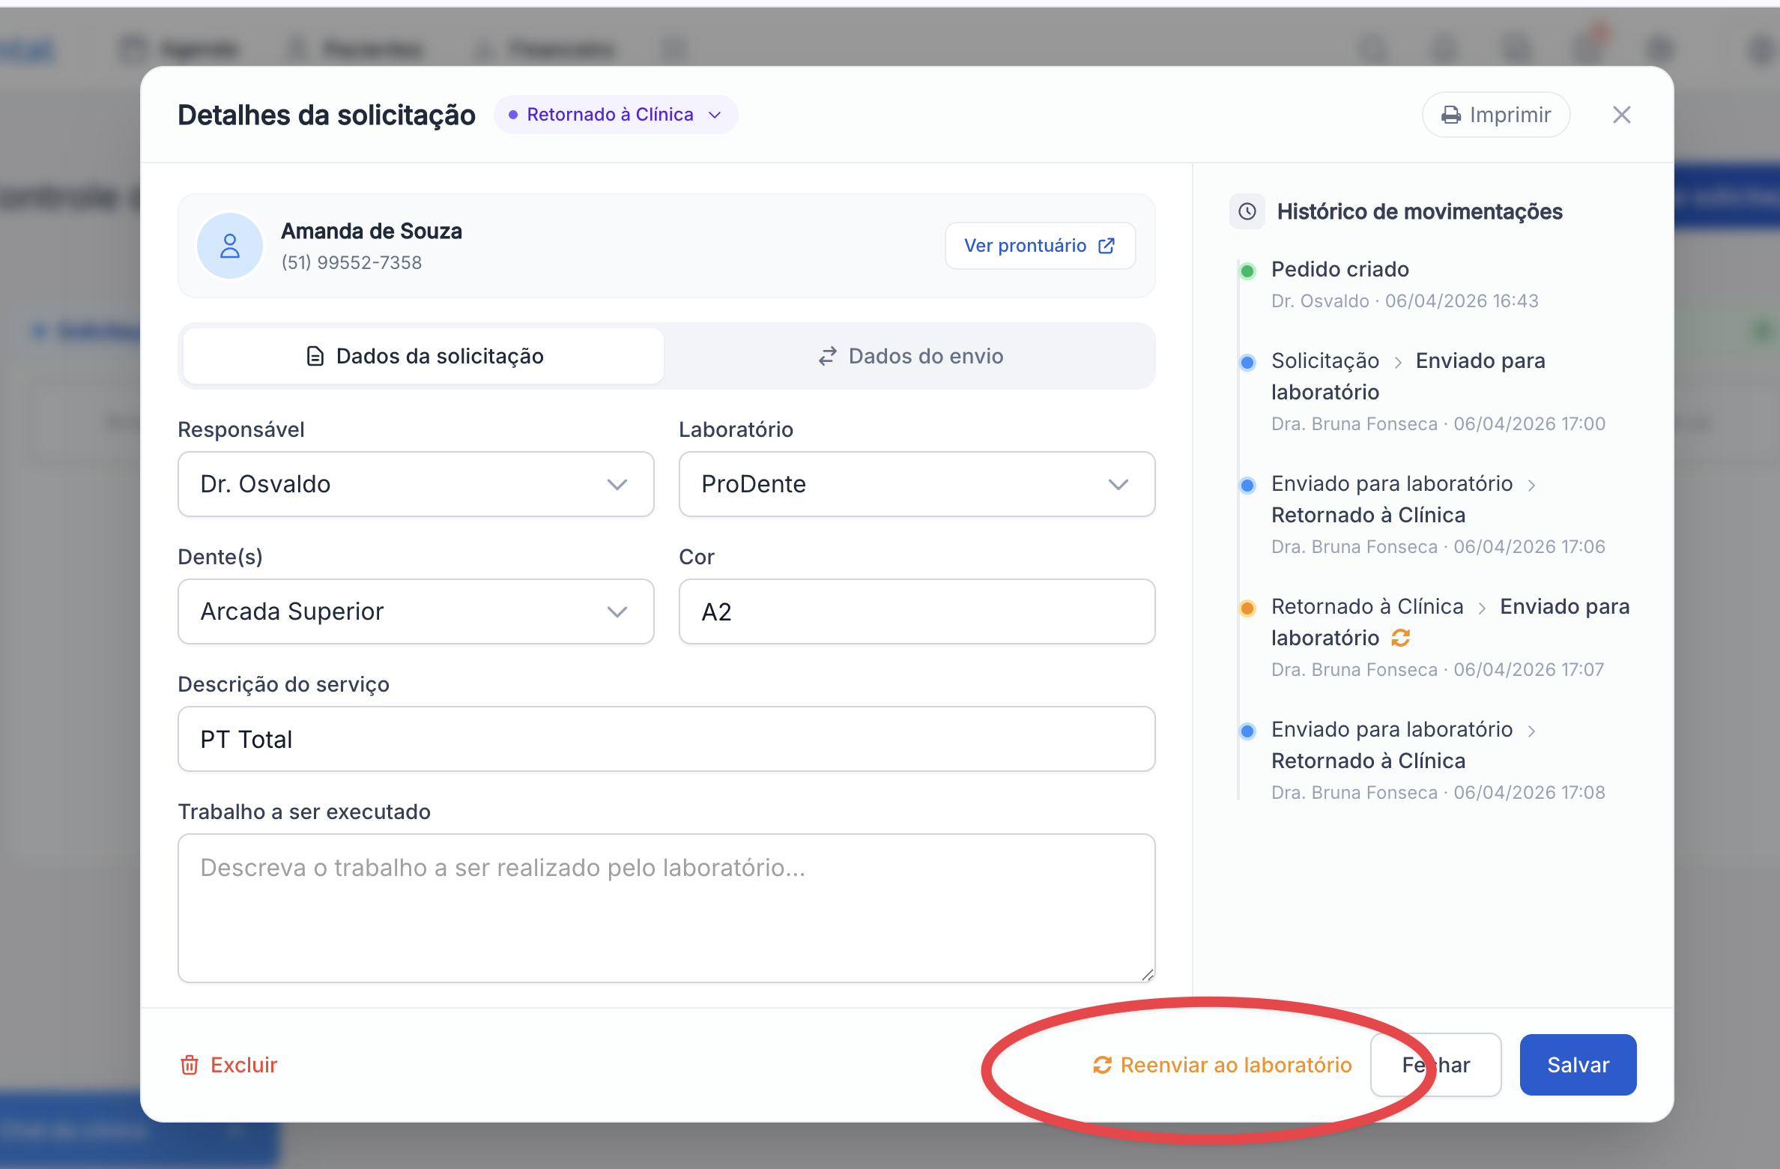Switch to the Dados do envio tab
Viewport: 1780px width, 1169px height.
[909, 356]
